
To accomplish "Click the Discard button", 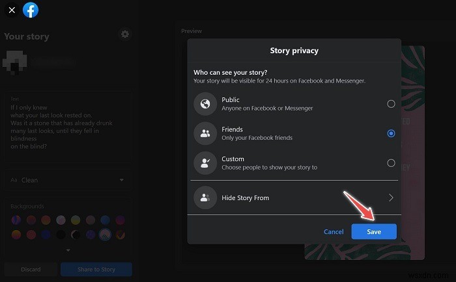I will [31, 270].
